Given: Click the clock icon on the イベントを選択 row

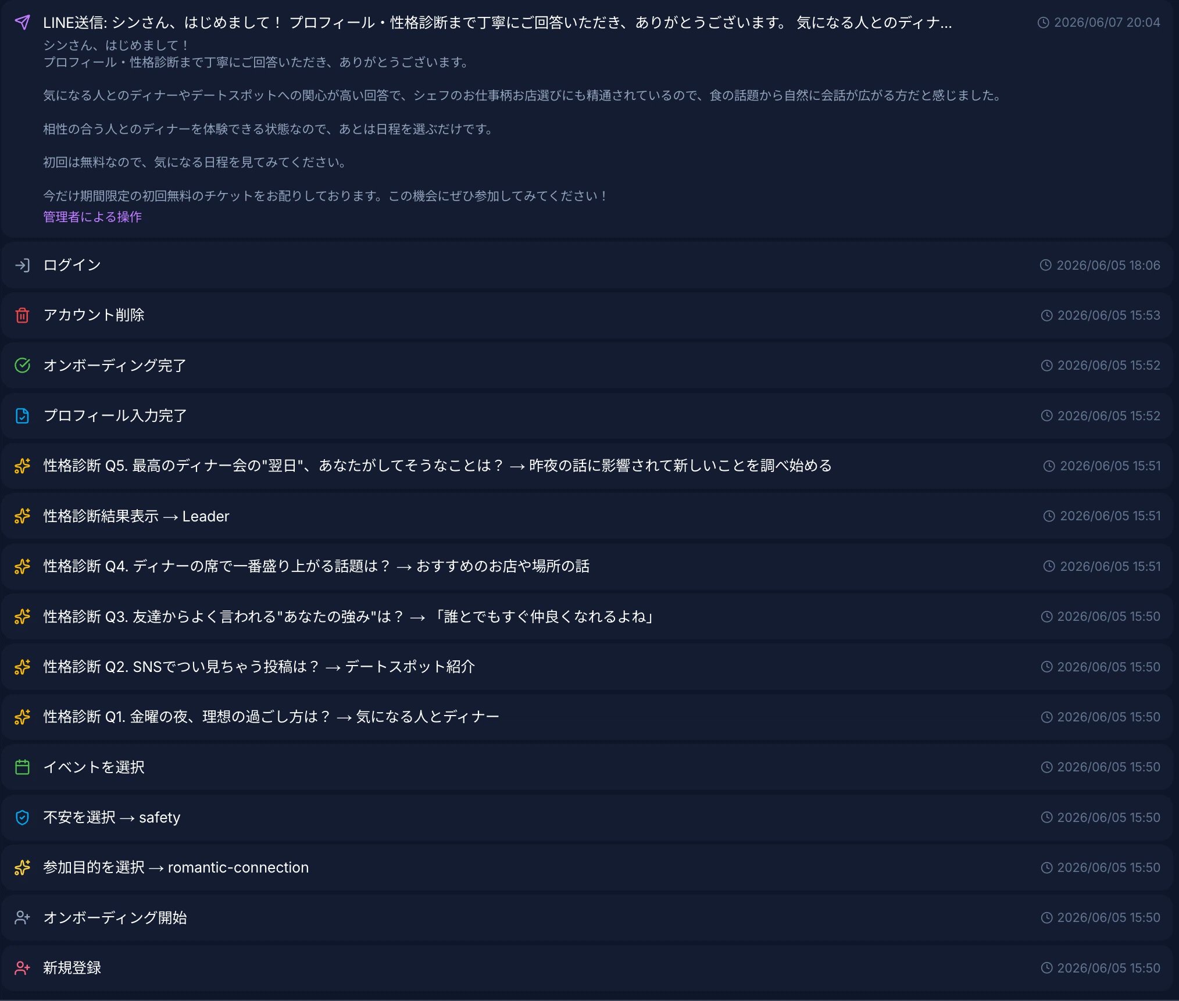Looking at the screenshot, I should coord(1046,767).
